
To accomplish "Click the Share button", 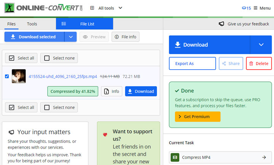I will 231,64.
